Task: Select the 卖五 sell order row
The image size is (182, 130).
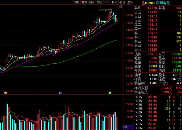Action: (158, 13)
